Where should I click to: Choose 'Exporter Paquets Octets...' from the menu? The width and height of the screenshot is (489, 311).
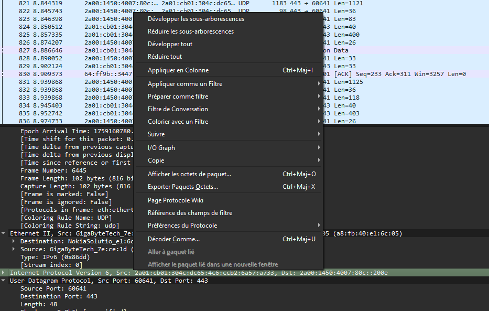click(182, 187)
